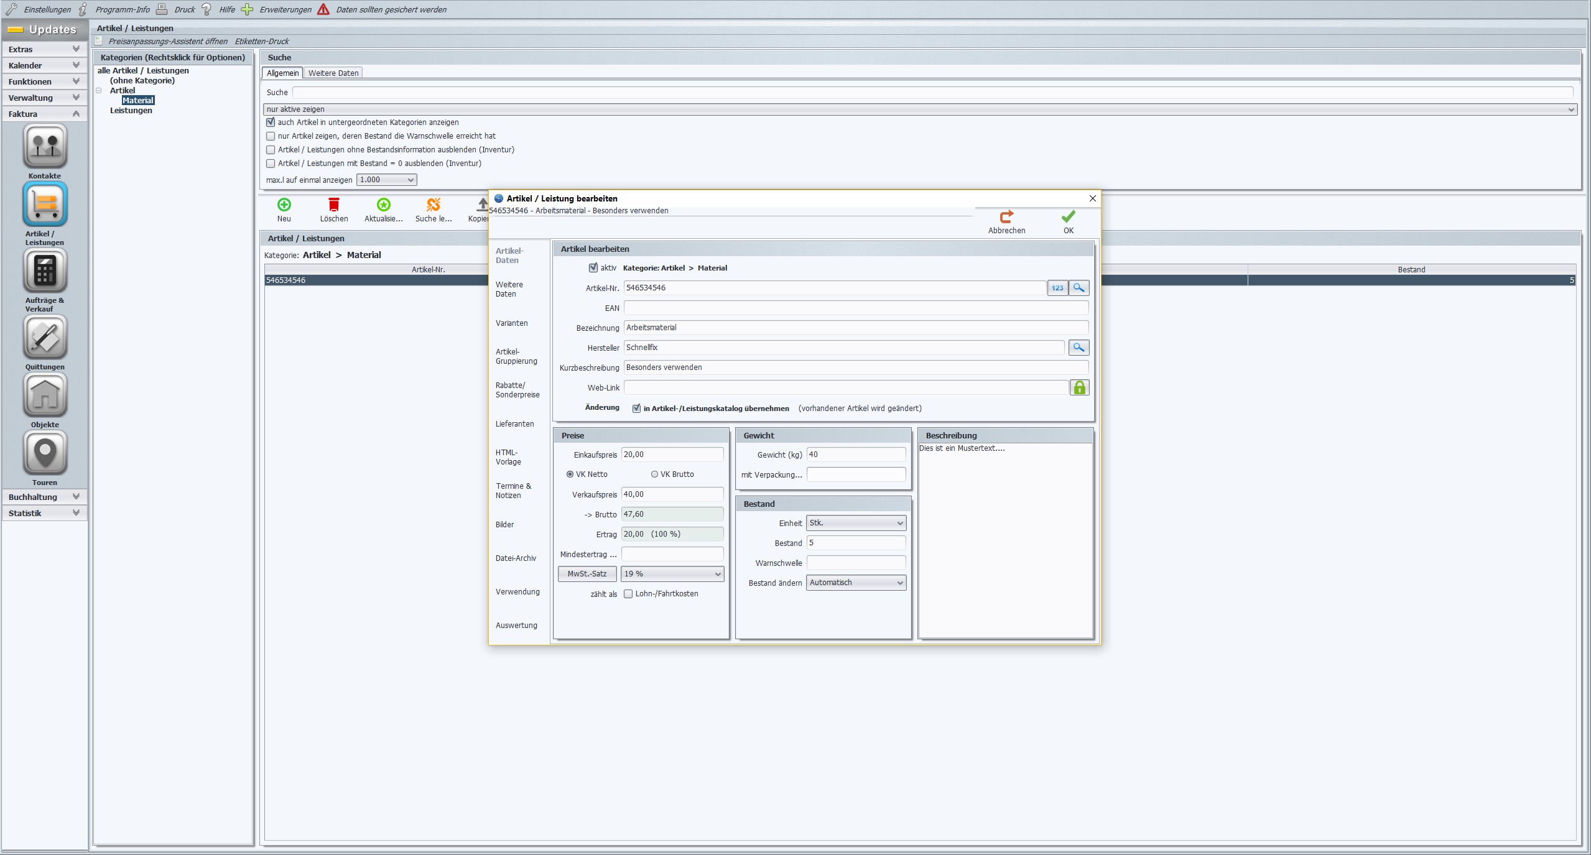Select the VK Brutto radio button

654,474
